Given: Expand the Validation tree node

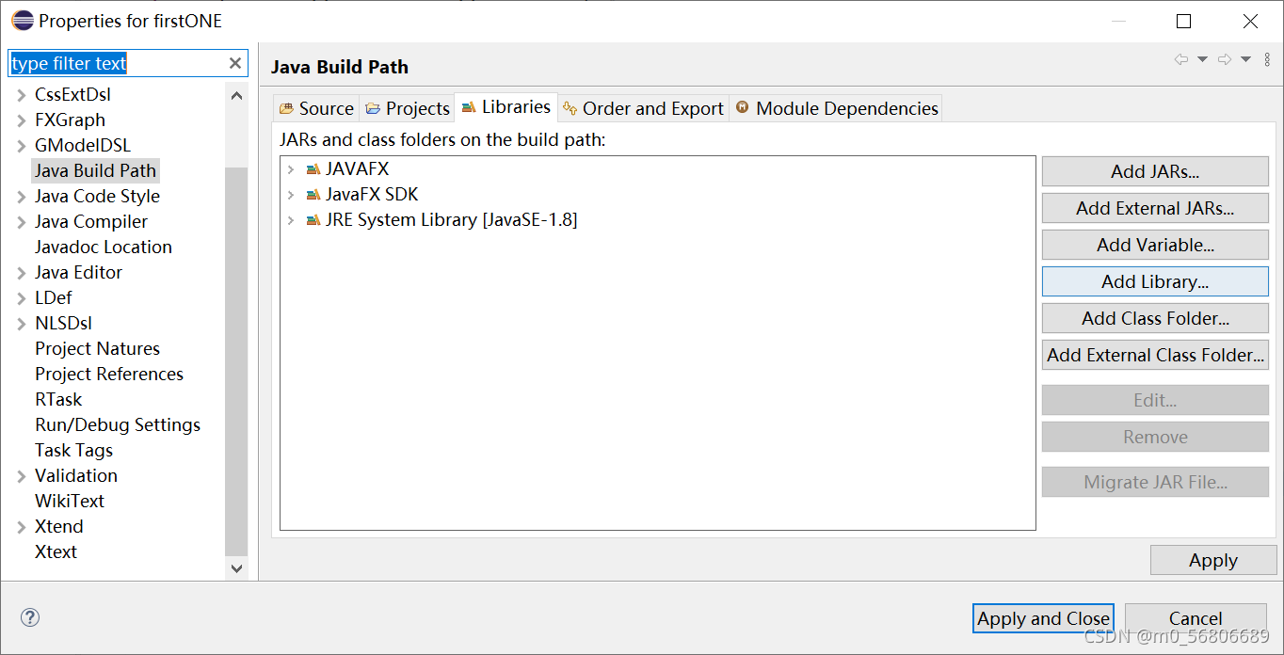Looking at the screenshot, I should 19,475.
